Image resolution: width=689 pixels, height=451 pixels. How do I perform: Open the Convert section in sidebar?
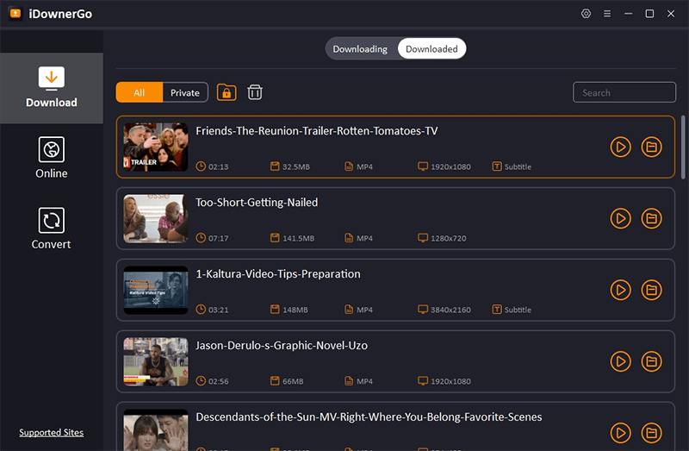(52, 229)
